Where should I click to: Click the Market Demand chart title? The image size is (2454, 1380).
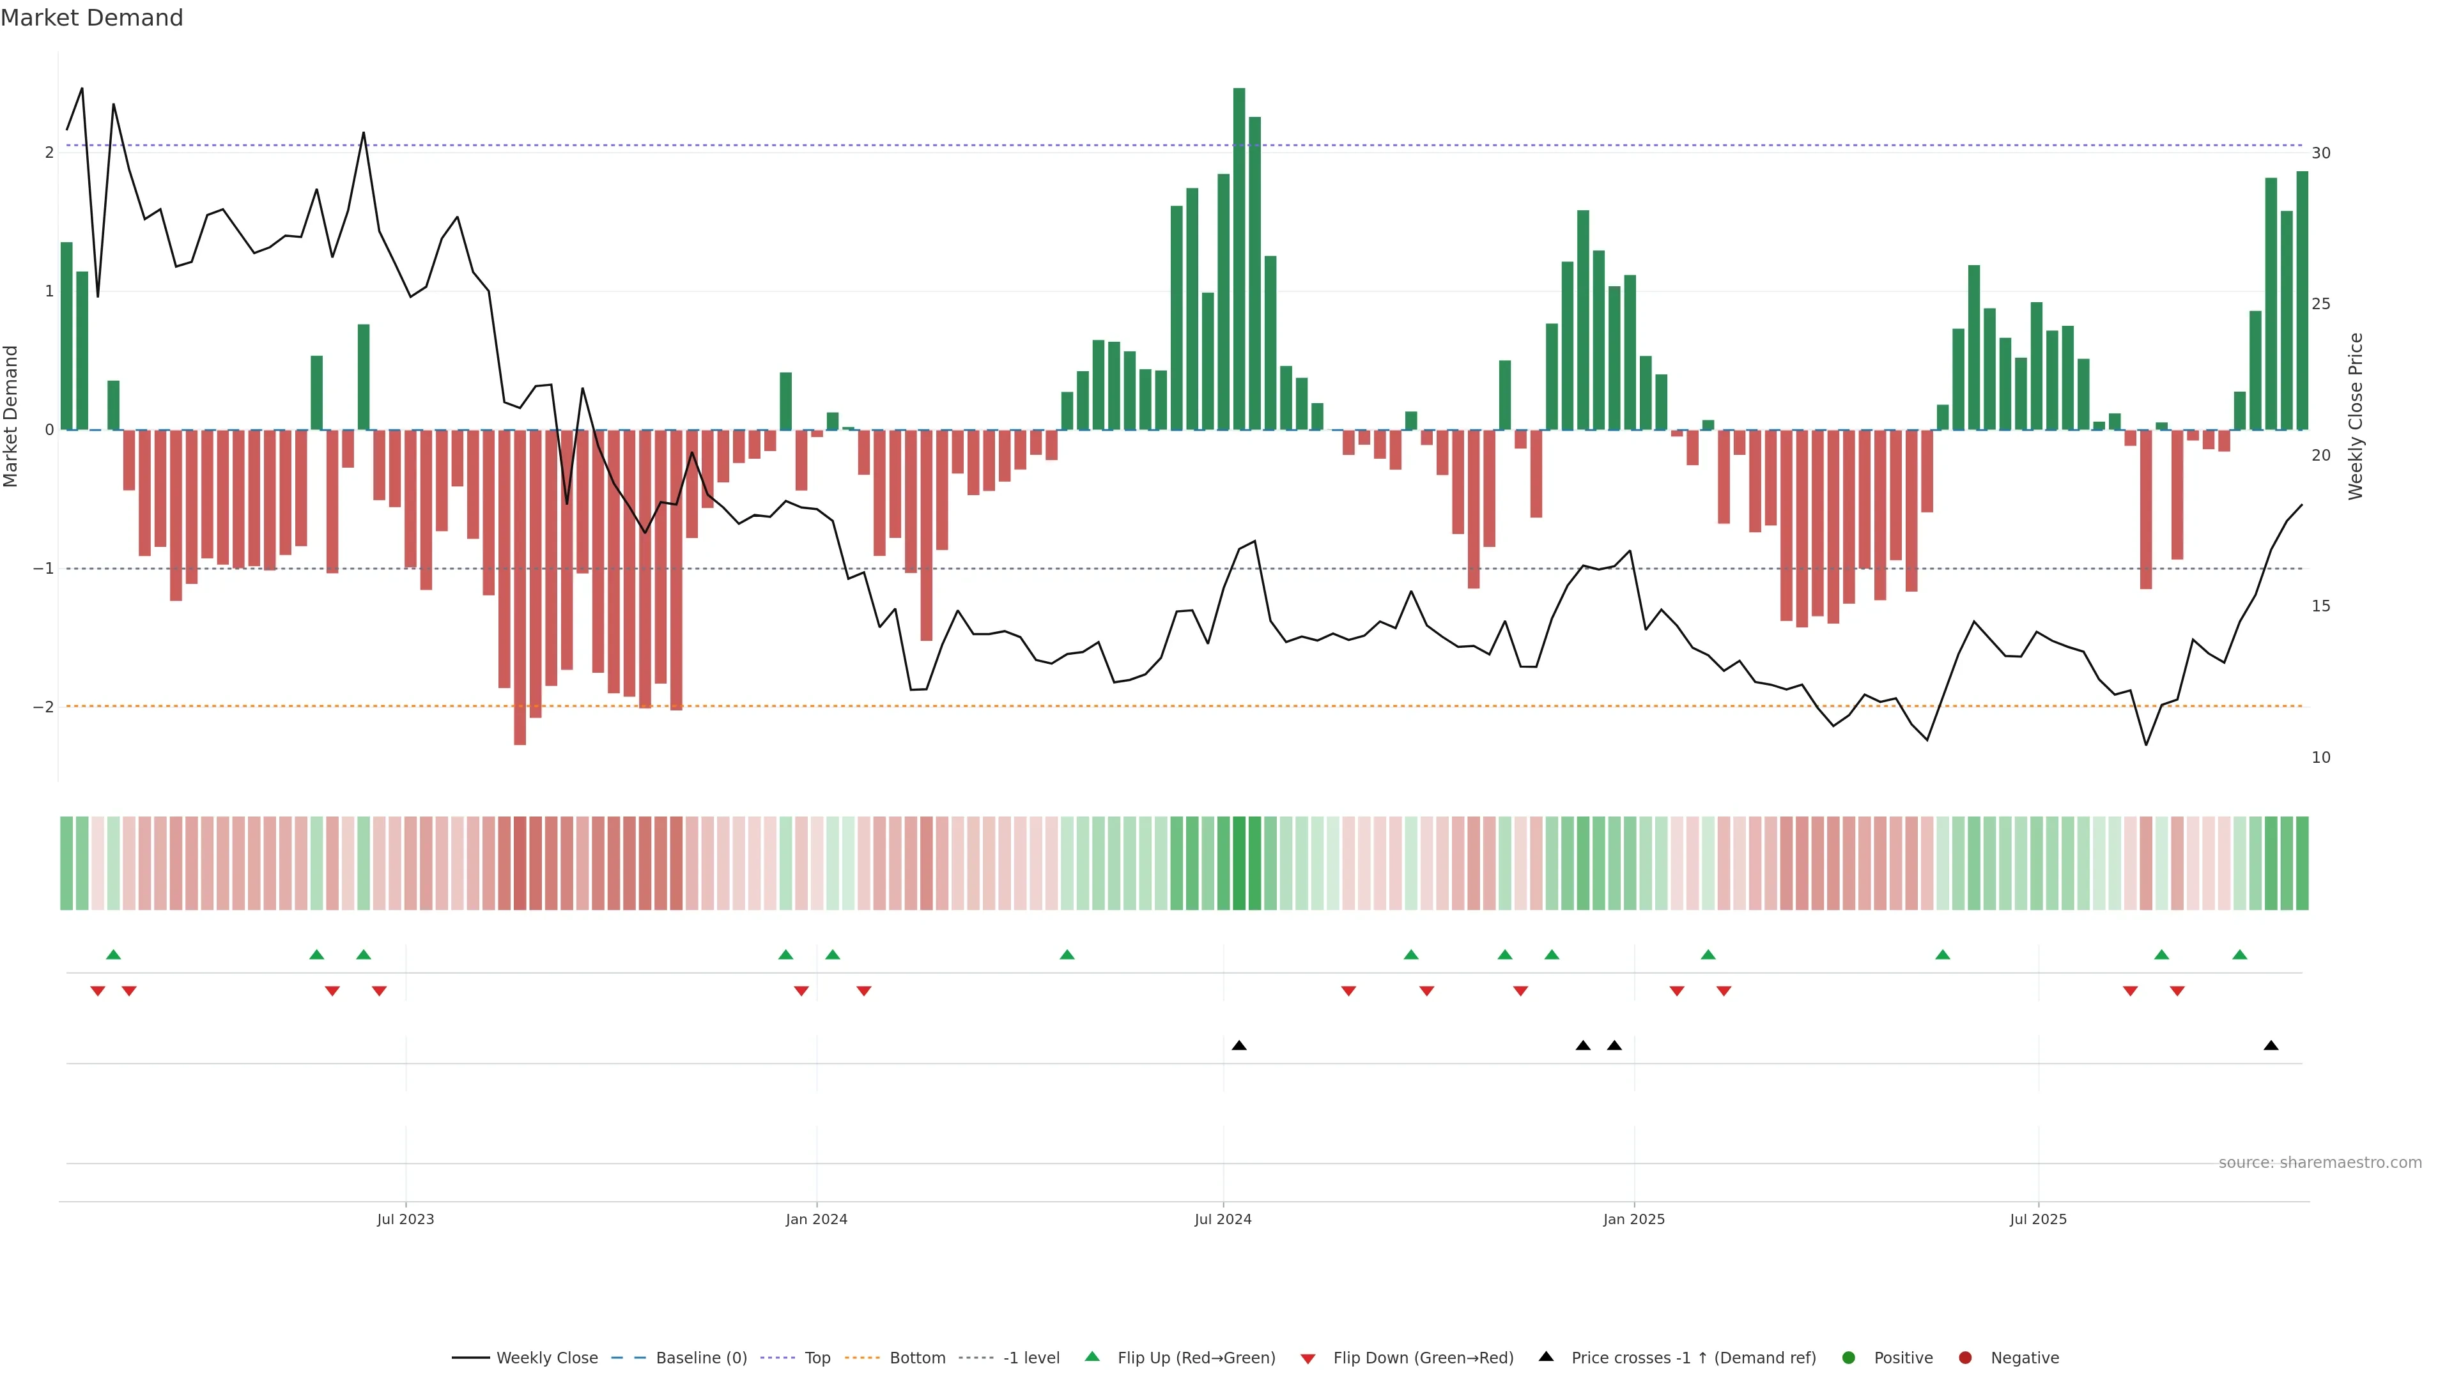91,18
